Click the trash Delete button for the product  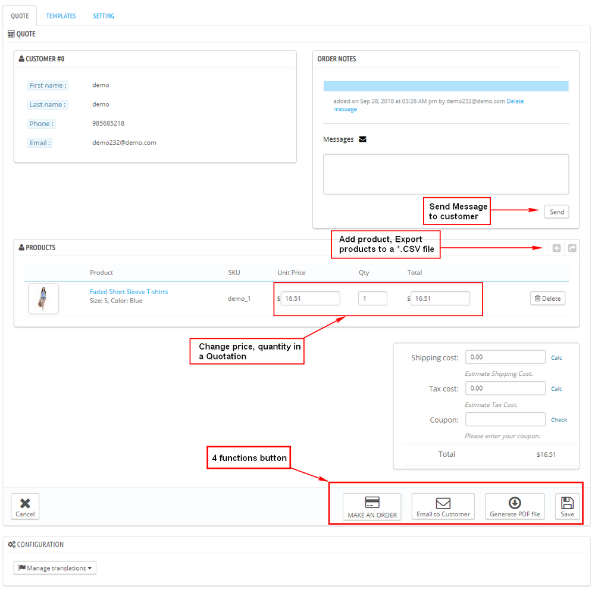[547, 298]
